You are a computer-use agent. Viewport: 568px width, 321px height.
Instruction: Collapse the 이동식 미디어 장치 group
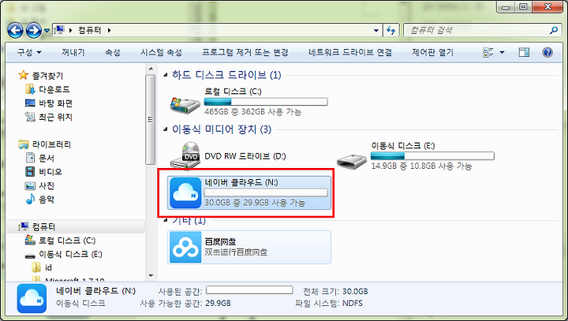pyautogui.click(x=166, y=129)
